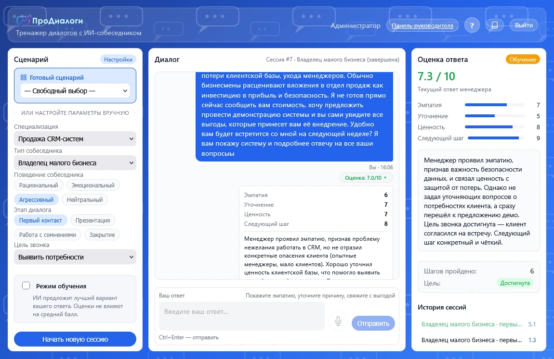
Task: Click the Выйти logout button
Action: [524, 25]
